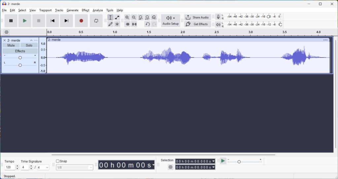Image resolution: width=338 pixels, height=179 pixels.
Task: Click Skip to Start button
Action: [52, 21]
